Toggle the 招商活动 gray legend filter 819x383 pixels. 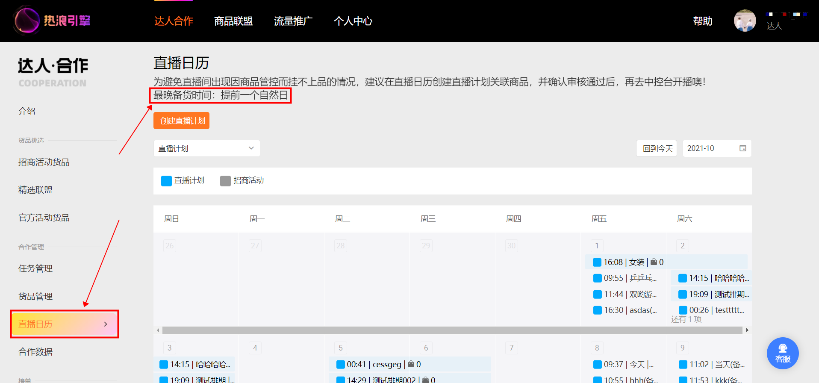[x=225, y=181]
